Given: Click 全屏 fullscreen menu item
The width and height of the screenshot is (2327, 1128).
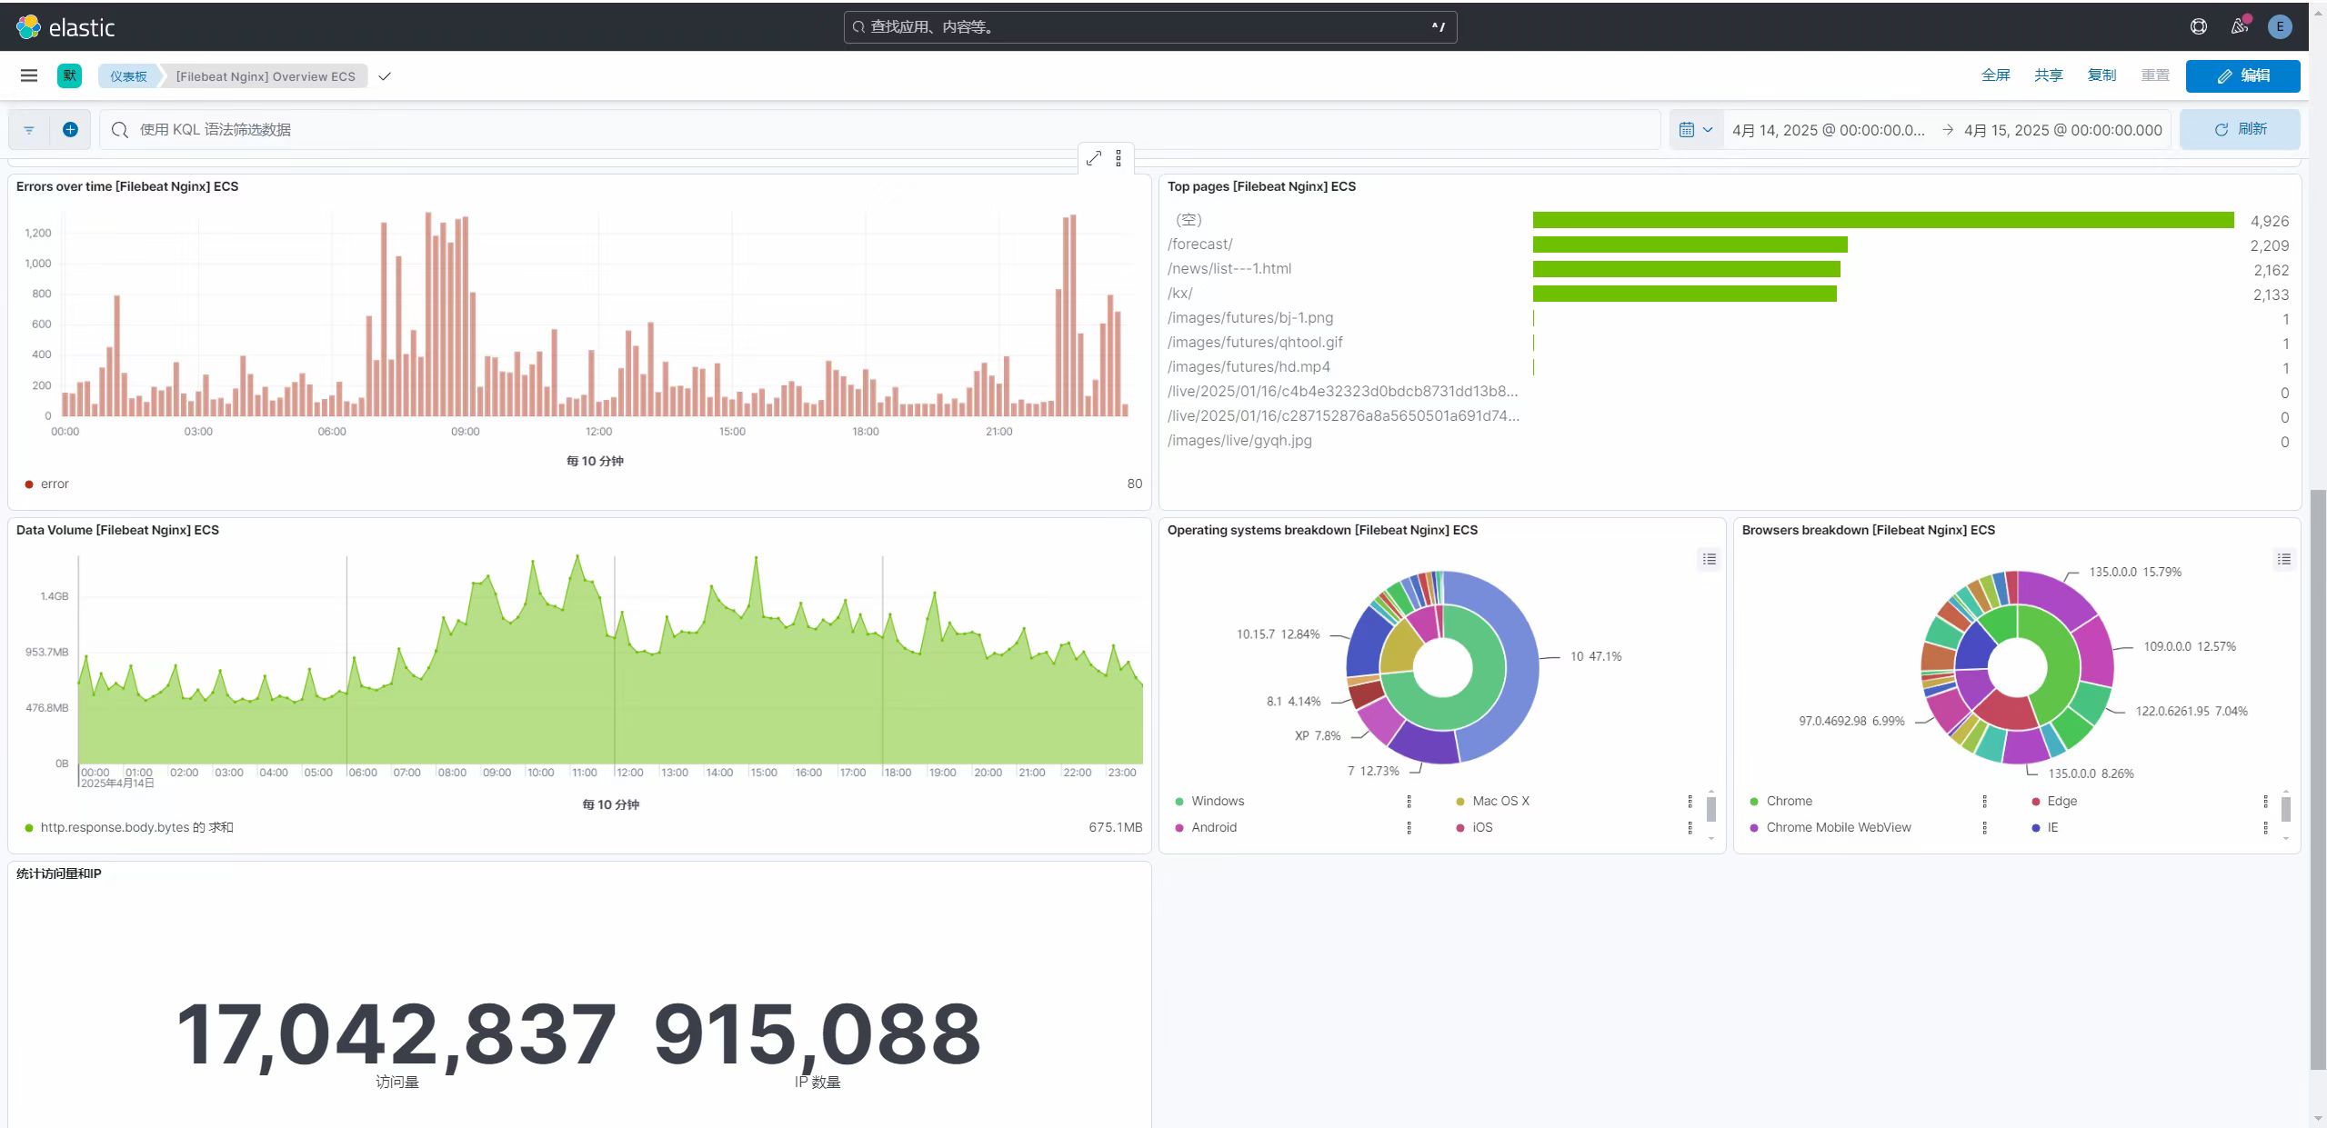Looking at the screenshot, I should pos(1995,75).
